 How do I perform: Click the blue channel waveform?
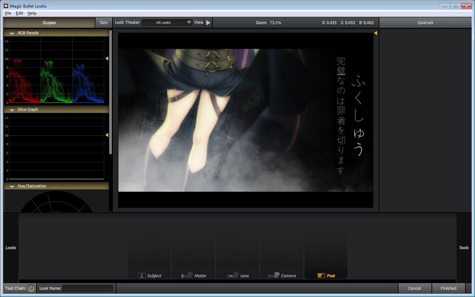pos(88,82)
